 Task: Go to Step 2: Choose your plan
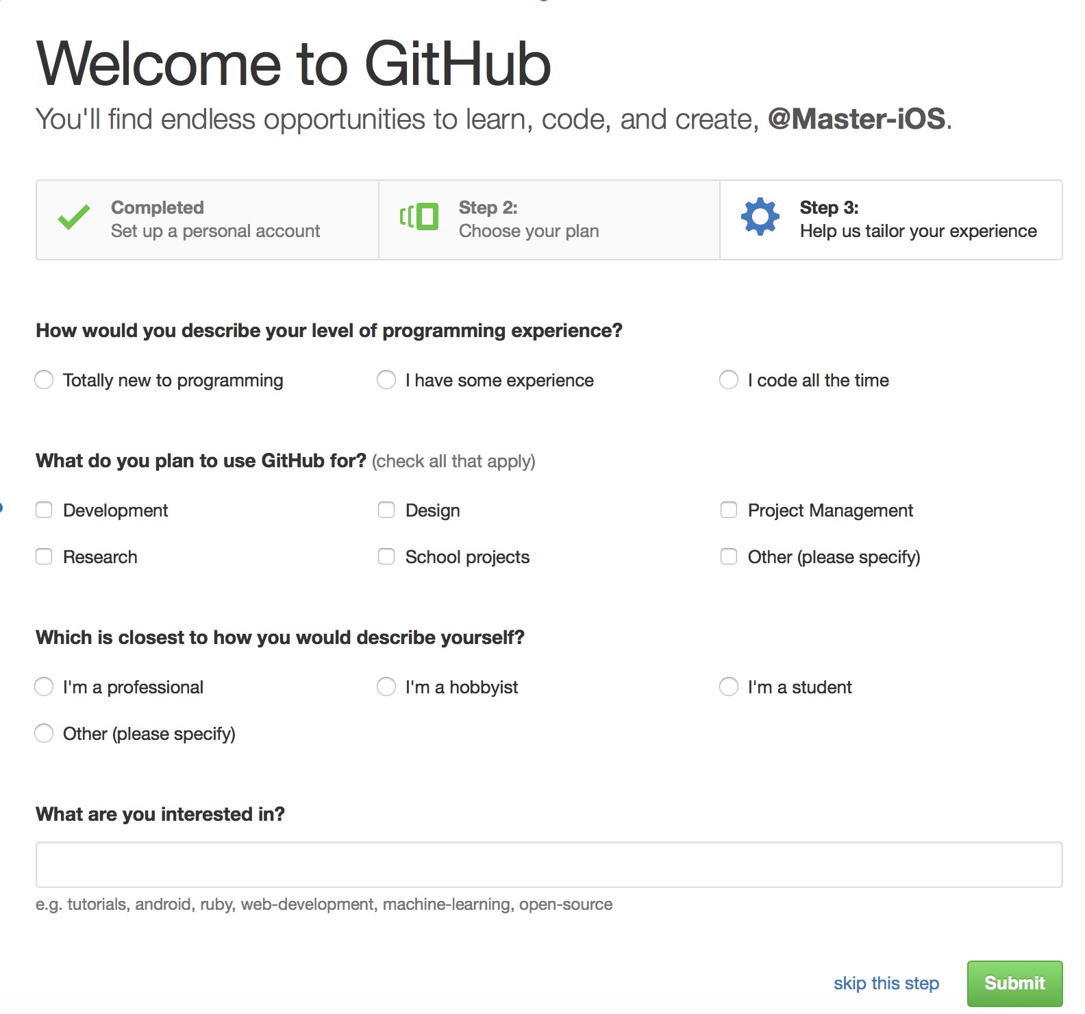(x=549, y=220)
